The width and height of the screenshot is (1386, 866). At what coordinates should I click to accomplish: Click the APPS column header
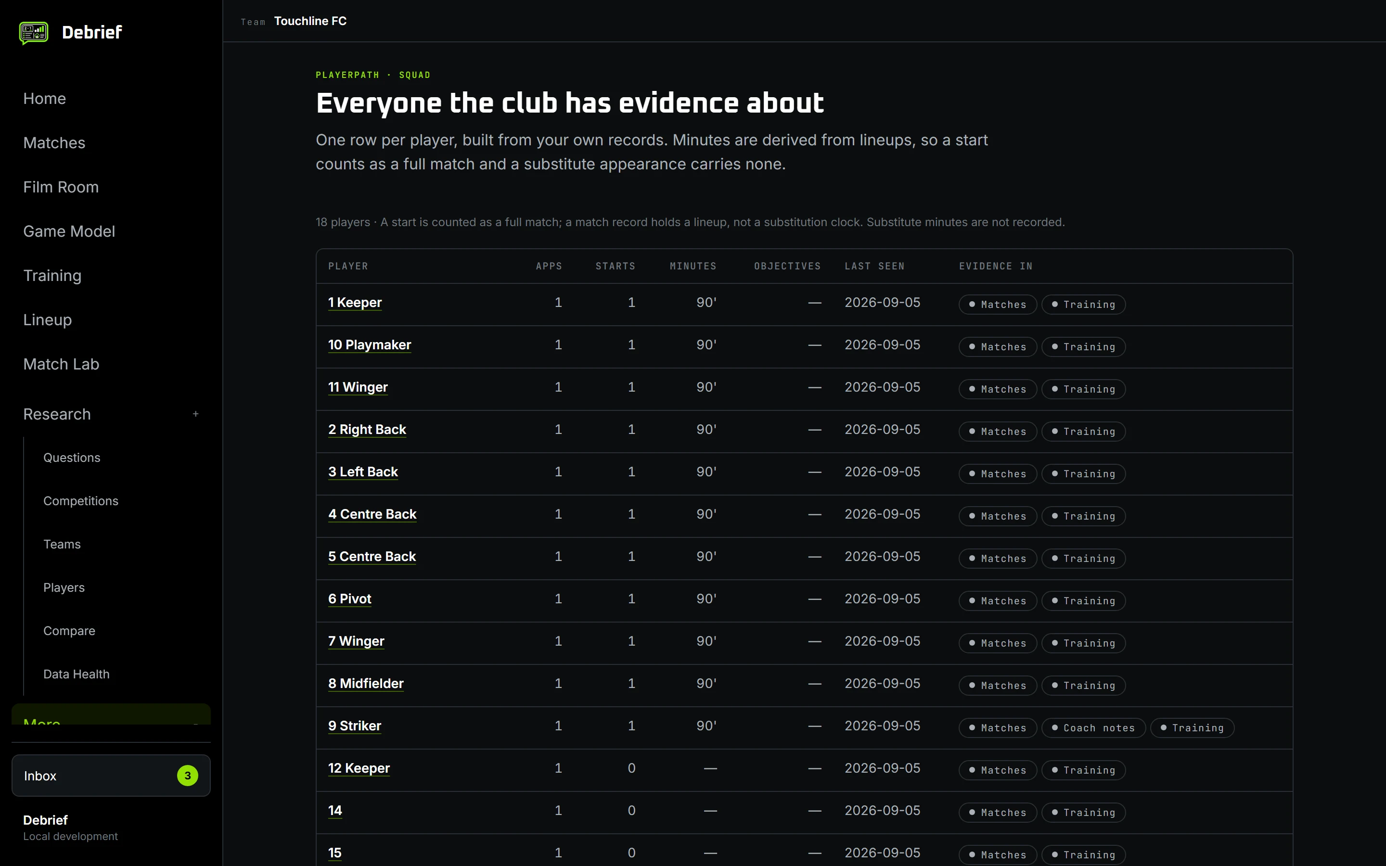click(549, 267)
